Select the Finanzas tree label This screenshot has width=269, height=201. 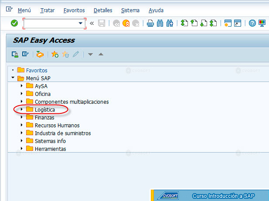(x=44, y=118)
